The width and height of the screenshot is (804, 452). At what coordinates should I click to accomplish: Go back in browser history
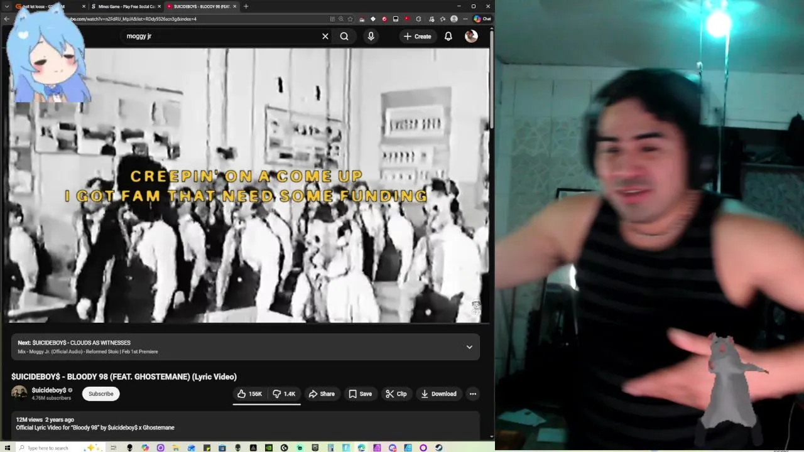tap(6, 19)
